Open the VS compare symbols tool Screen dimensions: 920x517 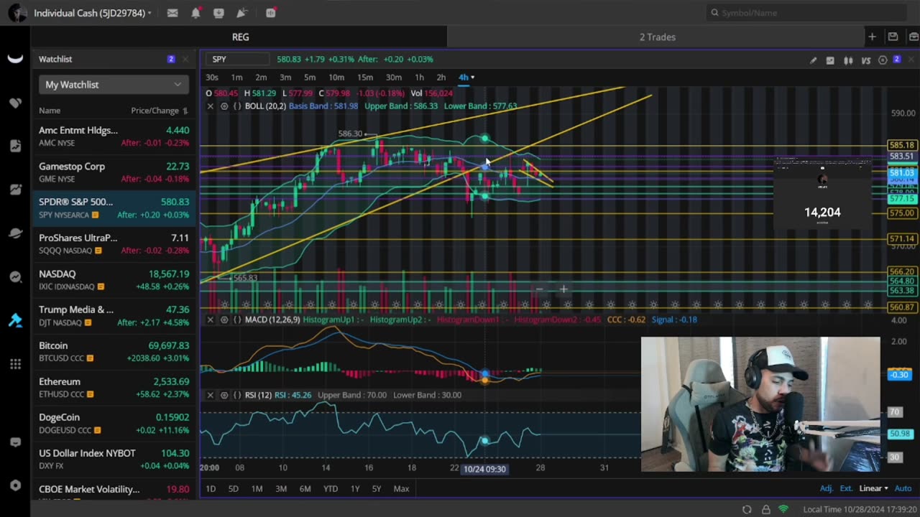[865, 60]
